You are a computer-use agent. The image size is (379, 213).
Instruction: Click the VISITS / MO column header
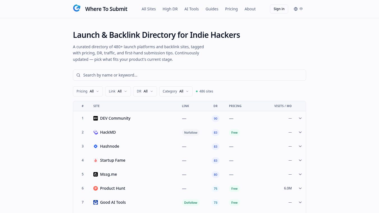click(283, 106)
